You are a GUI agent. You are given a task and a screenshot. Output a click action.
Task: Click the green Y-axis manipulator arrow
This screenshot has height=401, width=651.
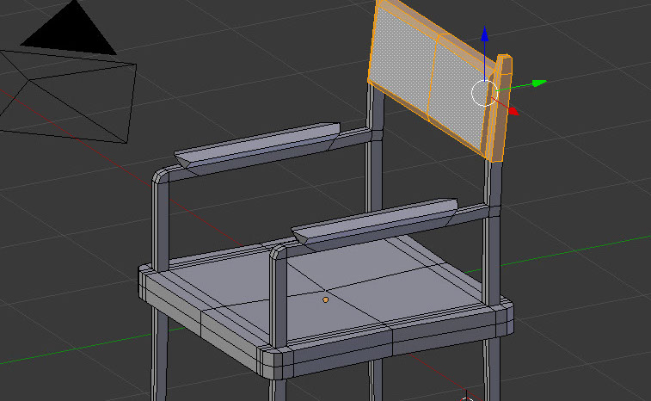538,83
